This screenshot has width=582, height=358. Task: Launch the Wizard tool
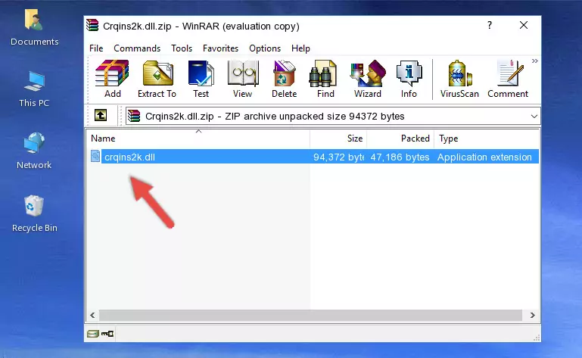pos(368,79)
